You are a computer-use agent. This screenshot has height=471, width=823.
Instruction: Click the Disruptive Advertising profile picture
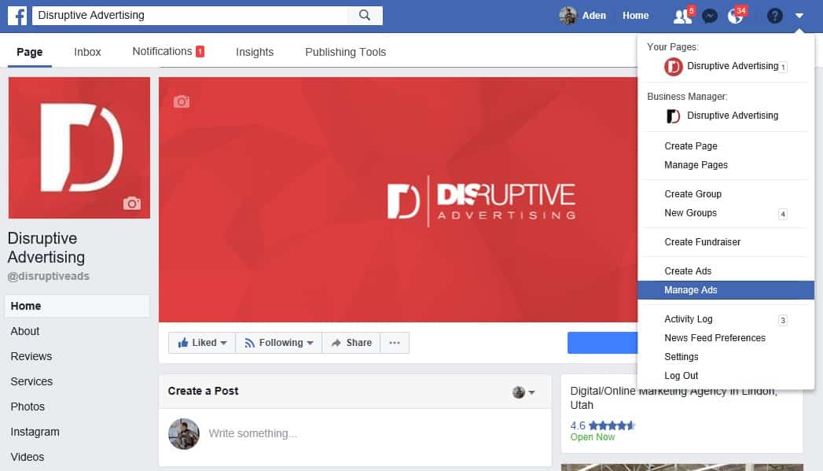point(79,148)
